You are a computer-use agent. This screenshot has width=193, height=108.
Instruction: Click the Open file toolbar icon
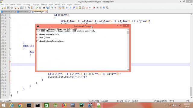click(5, 8)
